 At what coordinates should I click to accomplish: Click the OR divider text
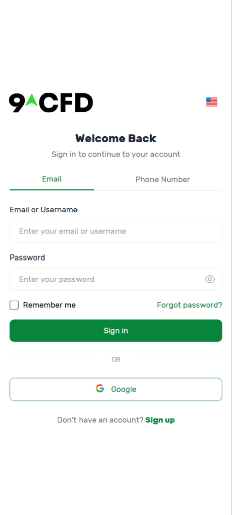[x=116, y=360]
